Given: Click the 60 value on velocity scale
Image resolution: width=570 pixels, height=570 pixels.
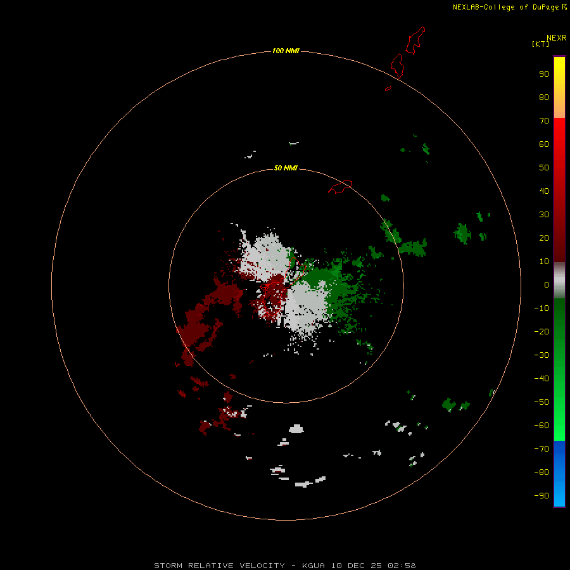Looking at the screenshot, I should click(x=544, y=144).
